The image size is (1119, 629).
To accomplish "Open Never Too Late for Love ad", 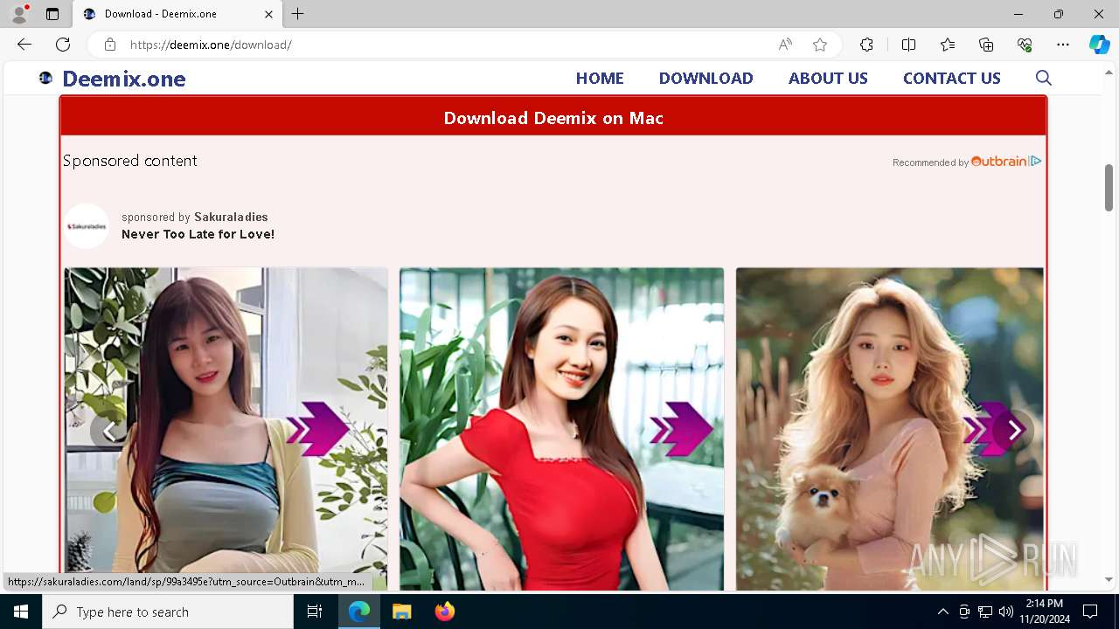I will click(198, 234).
